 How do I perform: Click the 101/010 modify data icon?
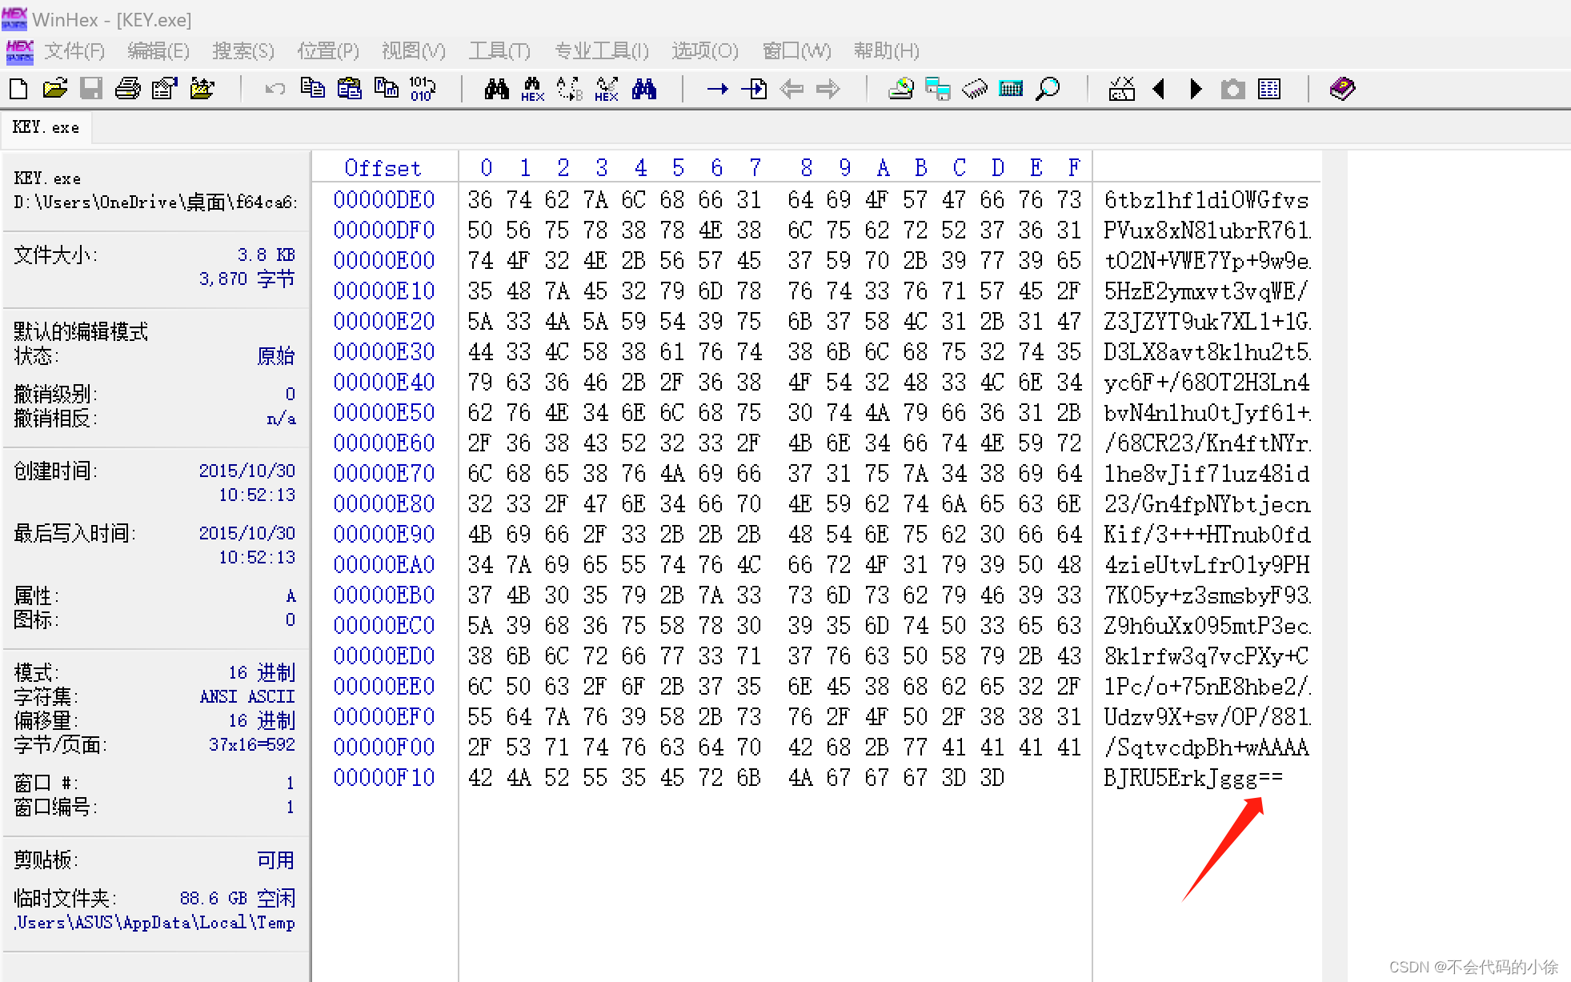click(422, 88)
